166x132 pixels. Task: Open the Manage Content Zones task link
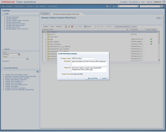point(13,22)
